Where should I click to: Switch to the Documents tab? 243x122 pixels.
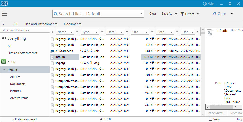73,24
